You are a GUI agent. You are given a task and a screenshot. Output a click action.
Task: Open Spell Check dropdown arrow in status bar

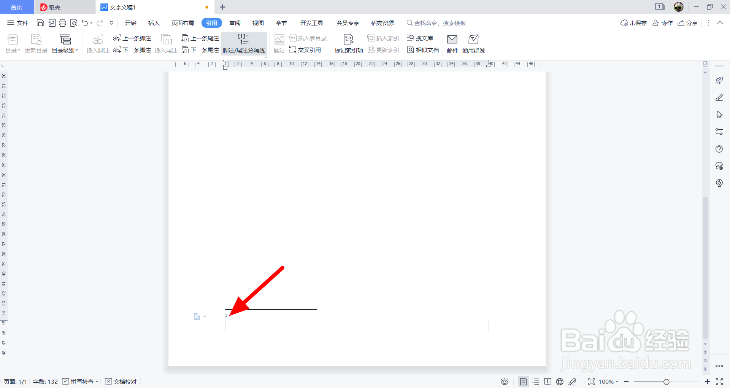click(97, 382)
